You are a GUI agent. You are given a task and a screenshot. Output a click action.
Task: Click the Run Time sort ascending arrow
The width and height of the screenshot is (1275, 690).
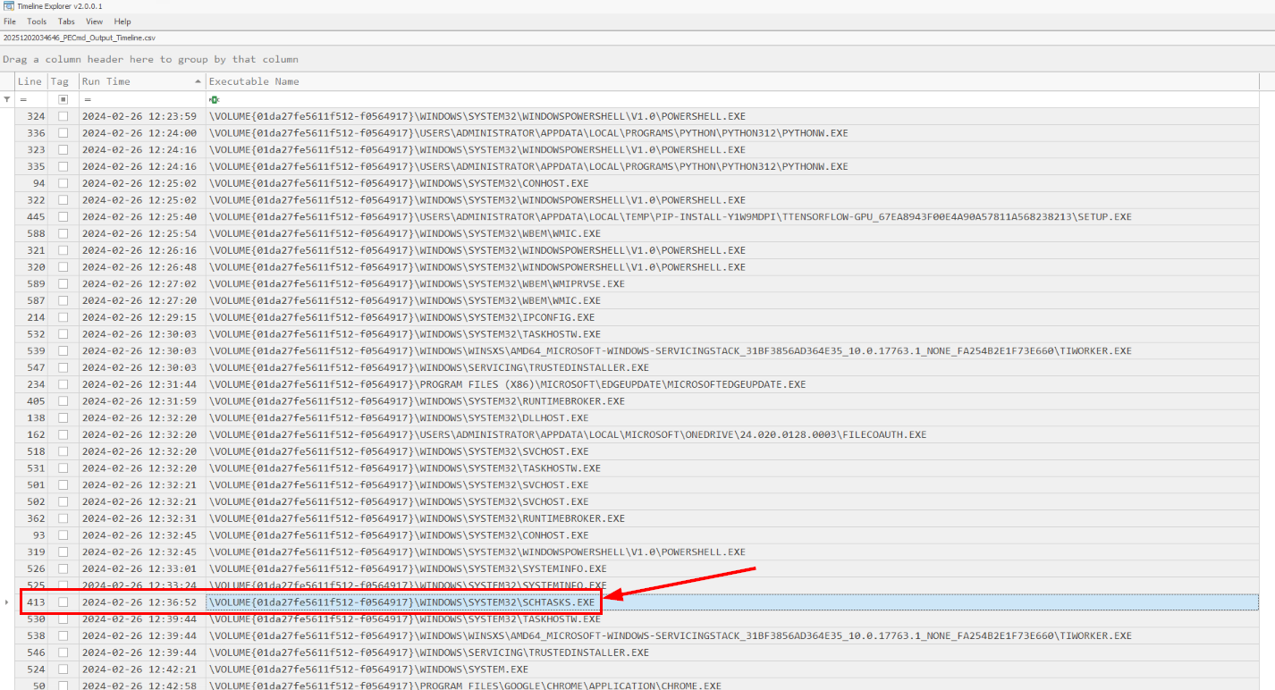click(x=198, y=81)
